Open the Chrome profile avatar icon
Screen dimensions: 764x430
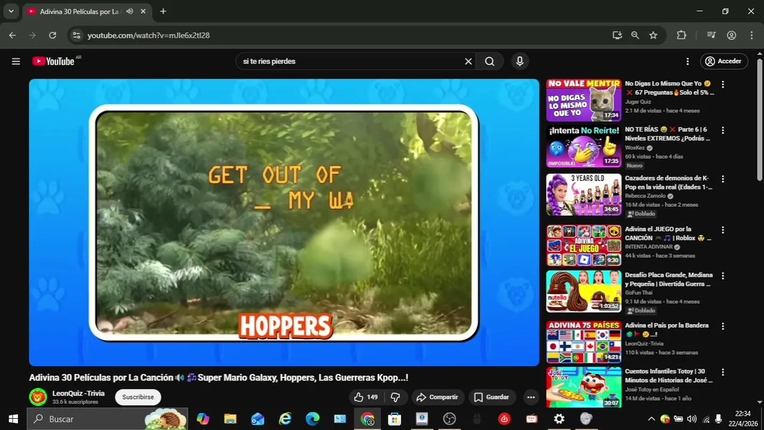click(731, 35)
